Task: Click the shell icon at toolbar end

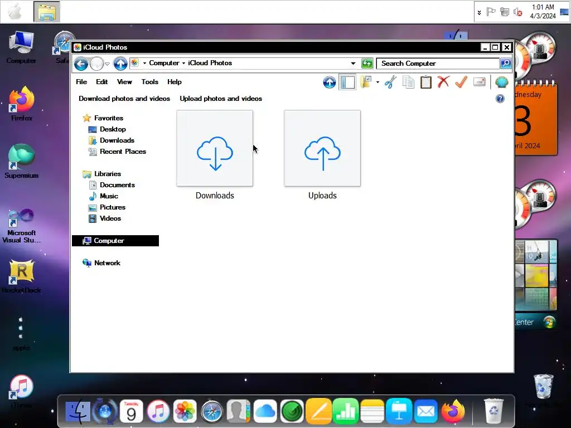Action: [501, 82]
